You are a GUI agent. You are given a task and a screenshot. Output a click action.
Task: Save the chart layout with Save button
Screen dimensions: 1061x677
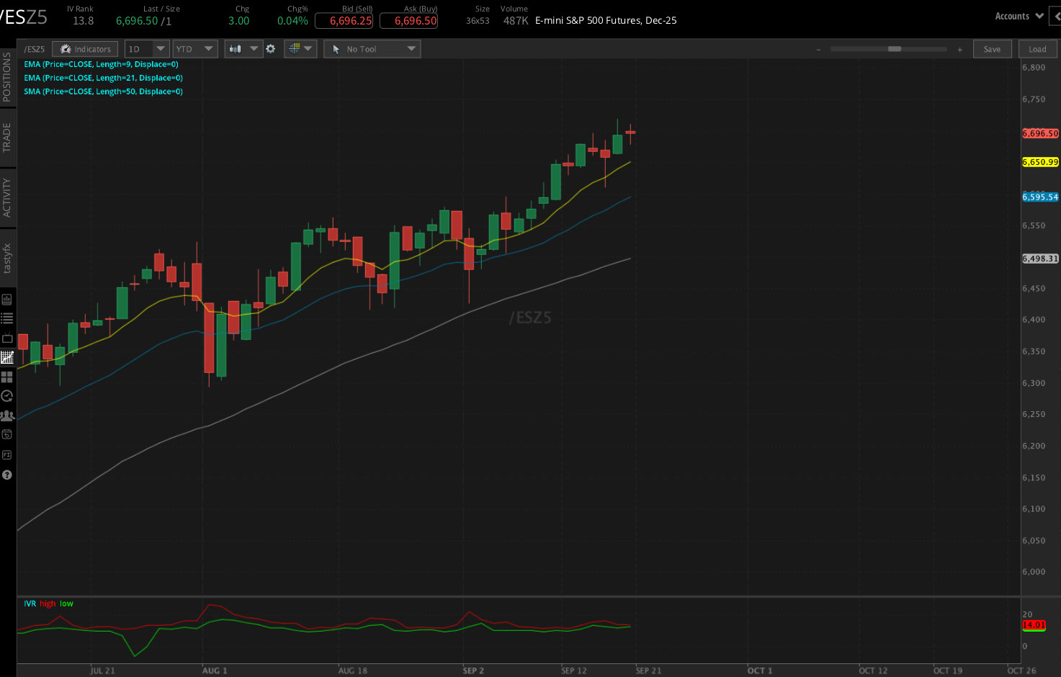click(992, 48)
